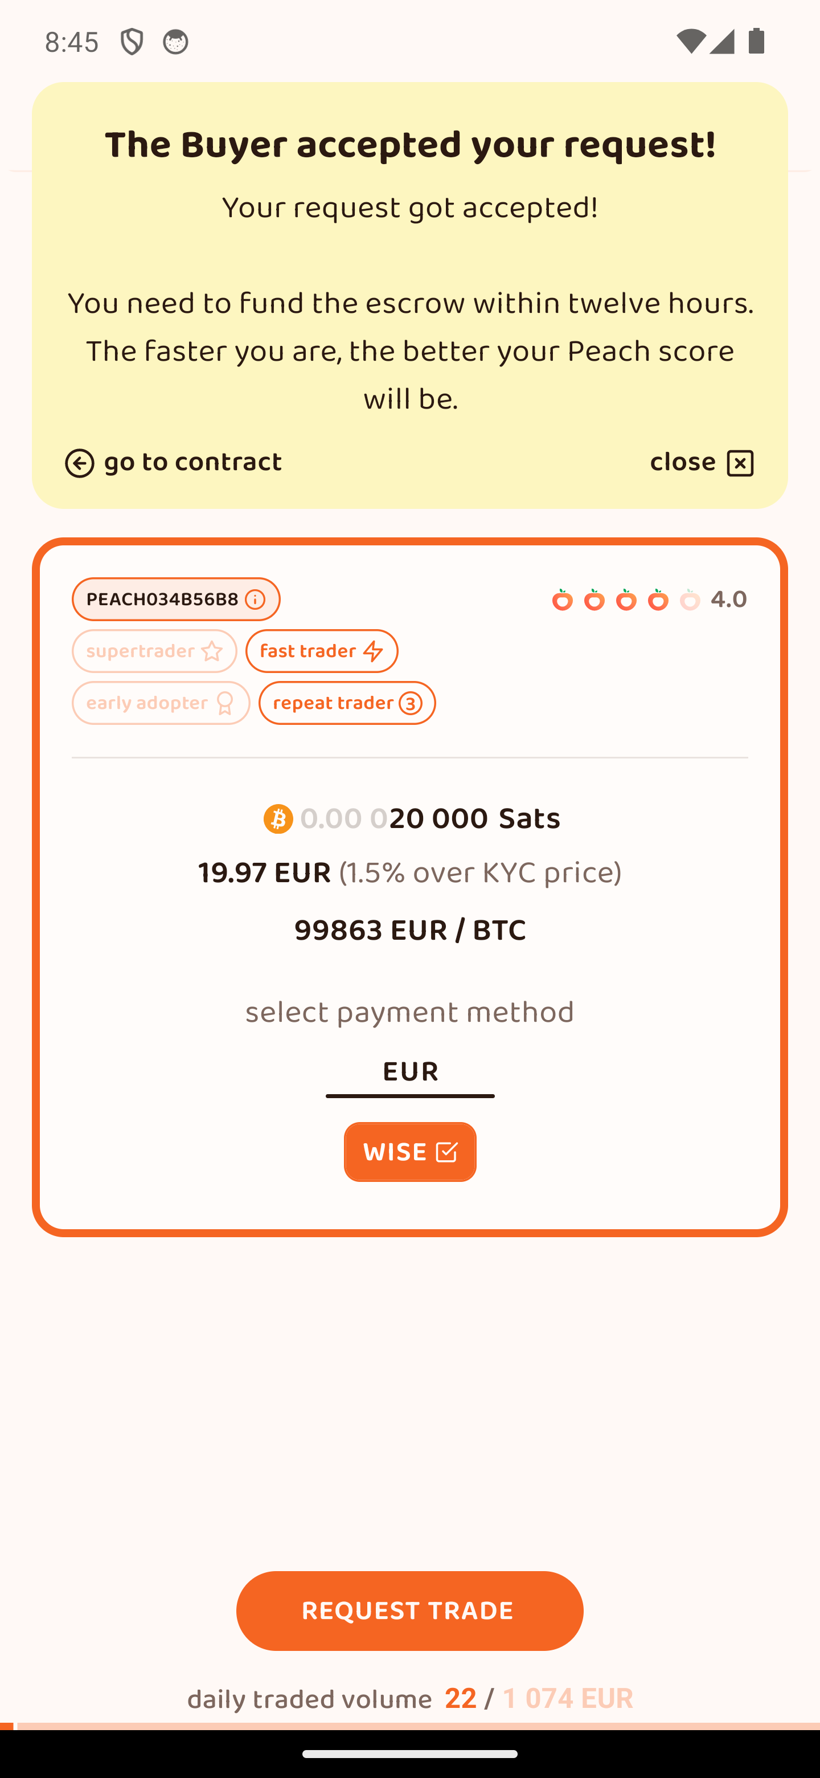Screen dimensions: 820x1778
Task: Tap the lightning icon on fast trader badge
Action: (372, 651)
